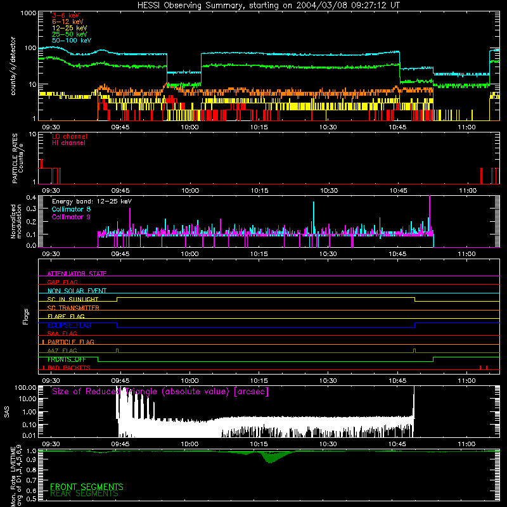Image resolution: width=507 pixels, height=507 pixels.
Task: Click the FRONTS_OFF flag label
Action: tap(67, 359)
